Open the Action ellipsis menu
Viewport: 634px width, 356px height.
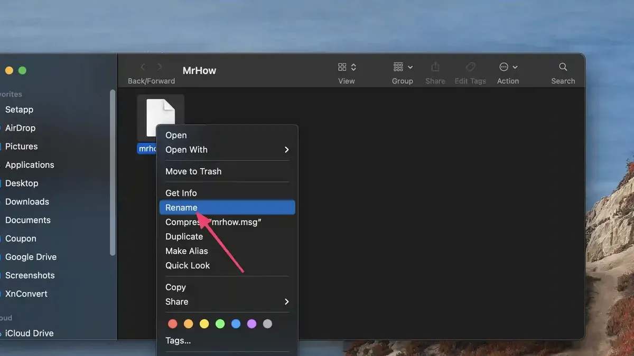coord(508,67)
